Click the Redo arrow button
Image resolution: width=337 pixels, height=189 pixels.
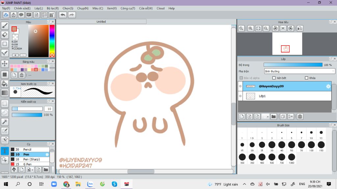click(x=72, y=15)
